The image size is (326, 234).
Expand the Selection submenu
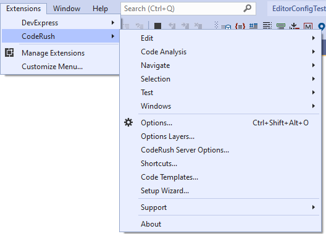220,79
